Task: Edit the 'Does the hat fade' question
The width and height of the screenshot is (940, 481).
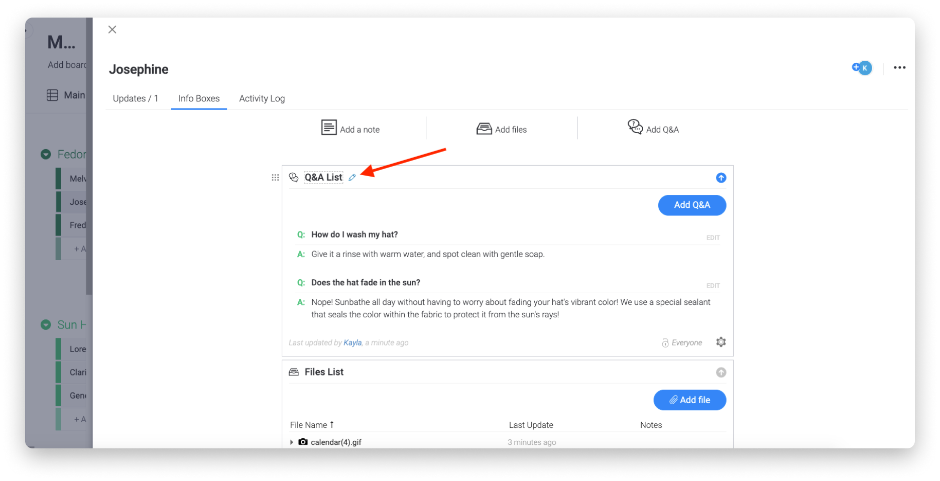Action: pyautogui.click(x=713, y=286)
